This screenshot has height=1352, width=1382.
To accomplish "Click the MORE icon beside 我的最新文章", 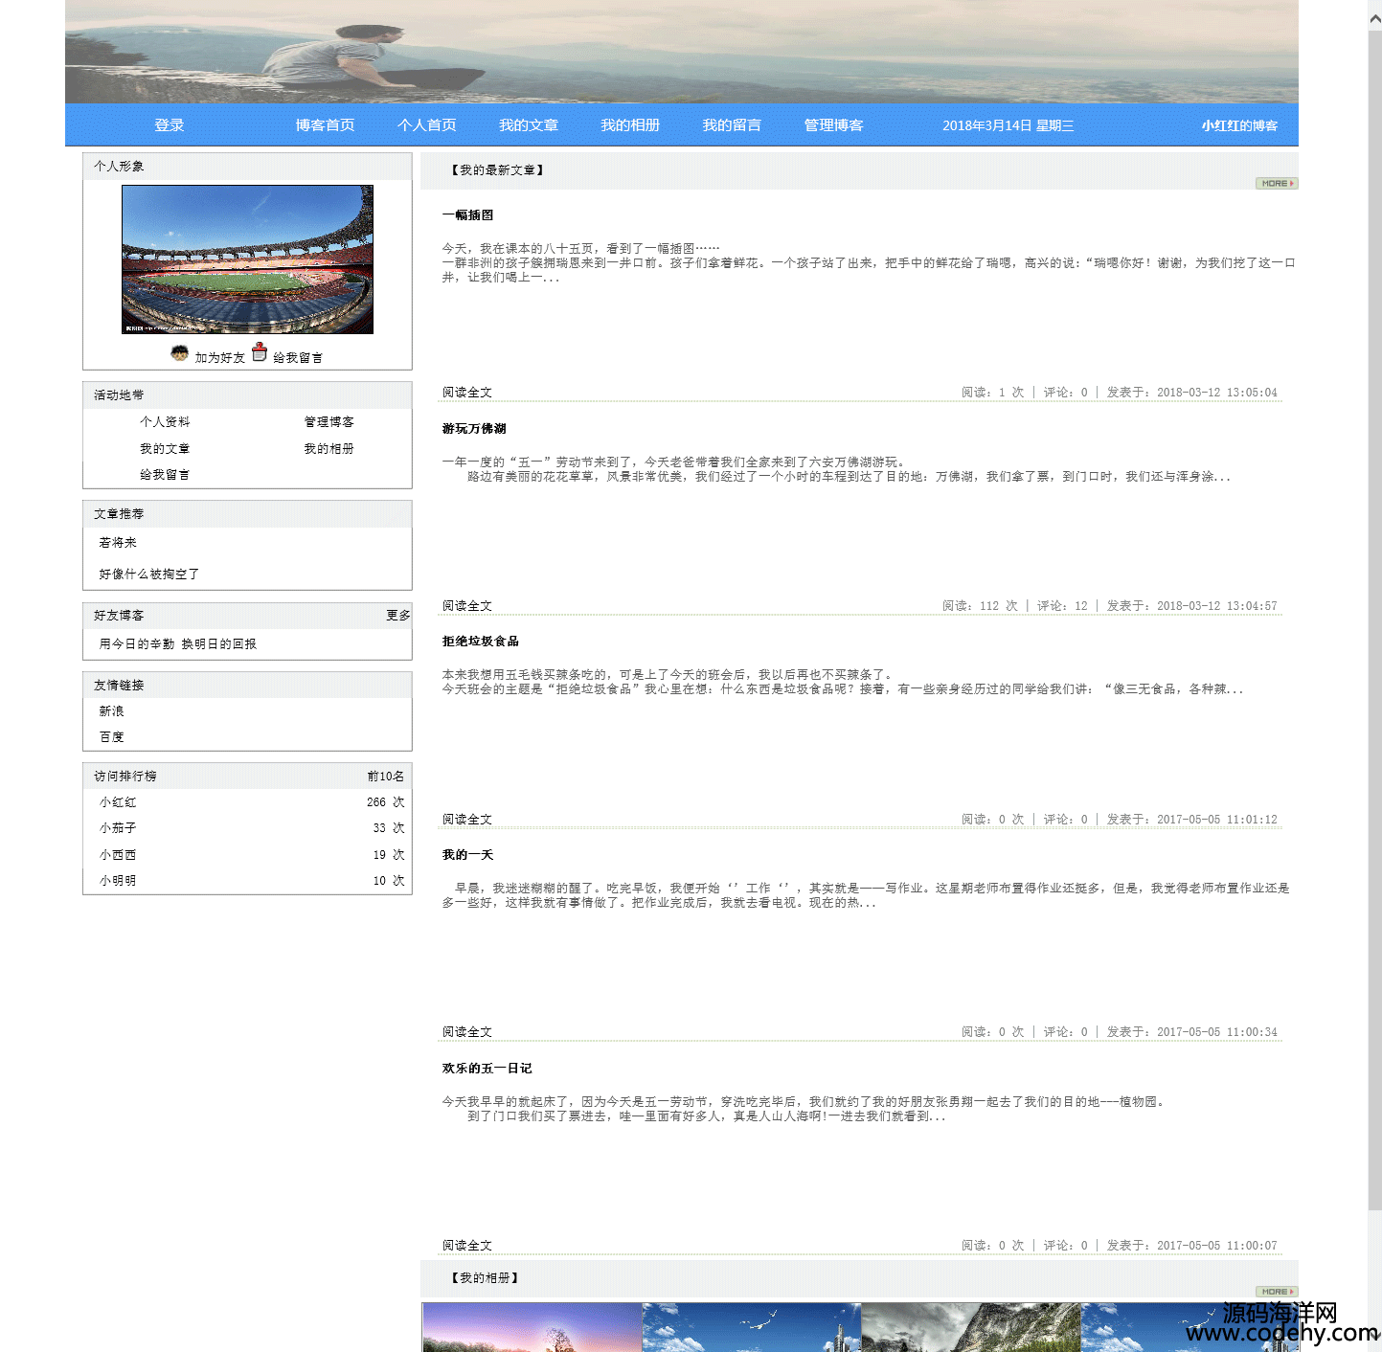I will [x=1277, y=183].
